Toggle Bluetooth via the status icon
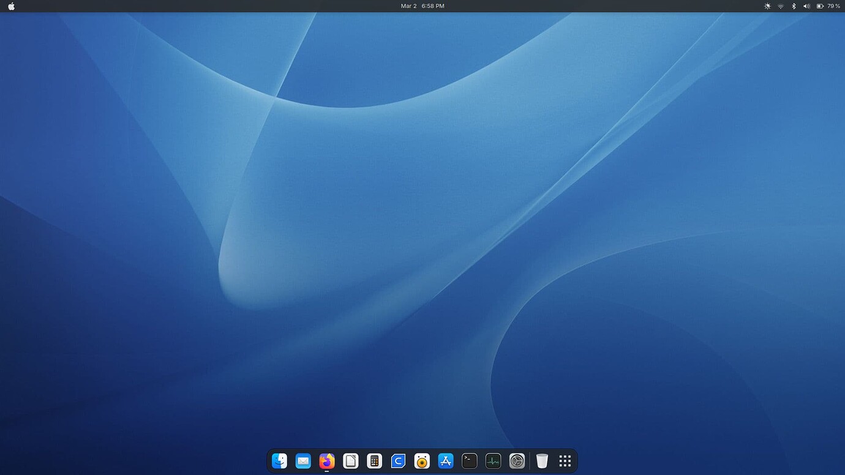 793,6
